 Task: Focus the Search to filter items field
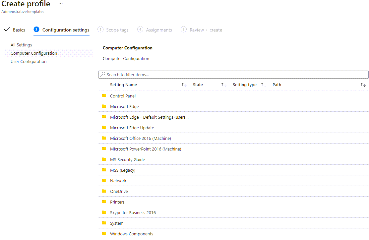233,75
